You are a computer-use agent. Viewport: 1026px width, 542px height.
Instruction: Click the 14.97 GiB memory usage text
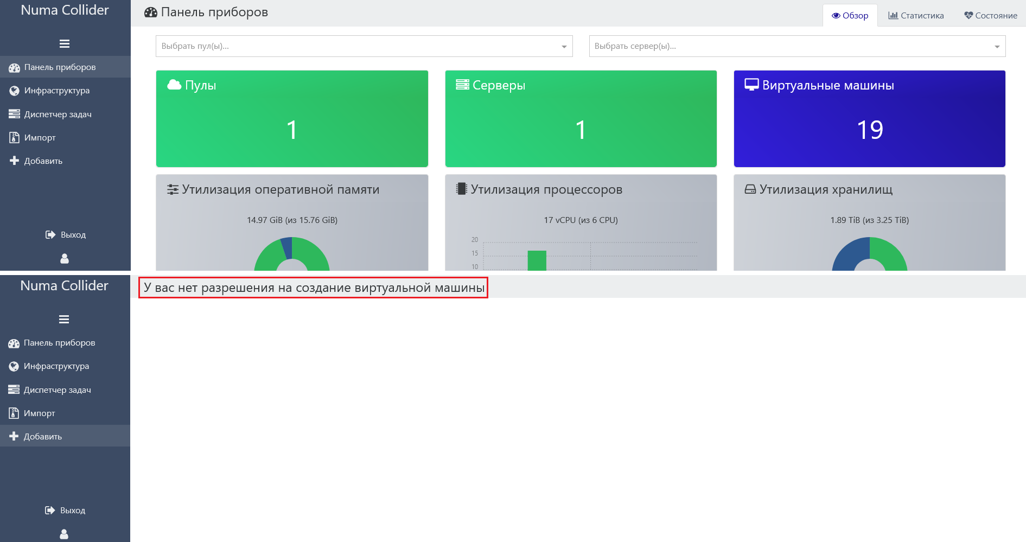tap(292, 220)
